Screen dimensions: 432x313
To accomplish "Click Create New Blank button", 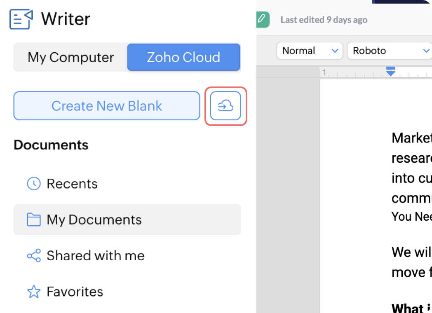I will (107, 106).
